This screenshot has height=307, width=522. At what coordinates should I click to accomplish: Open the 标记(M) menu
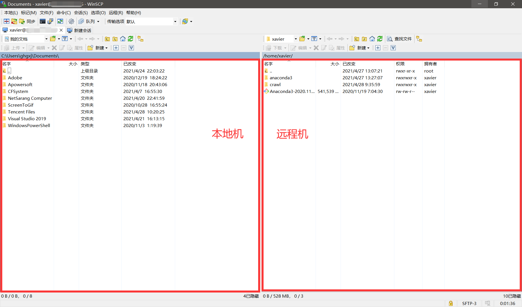[x=29, y=13]
